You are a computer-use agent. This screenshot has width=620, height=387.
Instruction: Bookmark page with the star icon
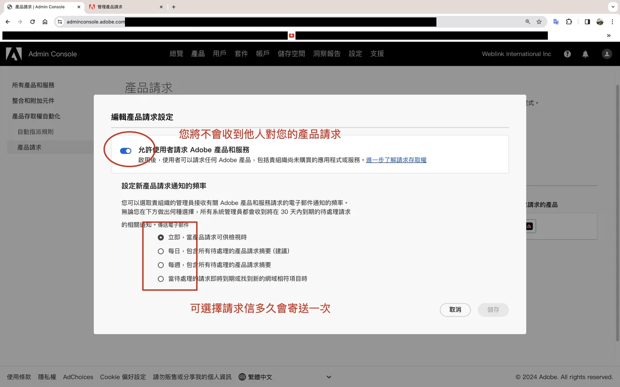tap(539, 22)
